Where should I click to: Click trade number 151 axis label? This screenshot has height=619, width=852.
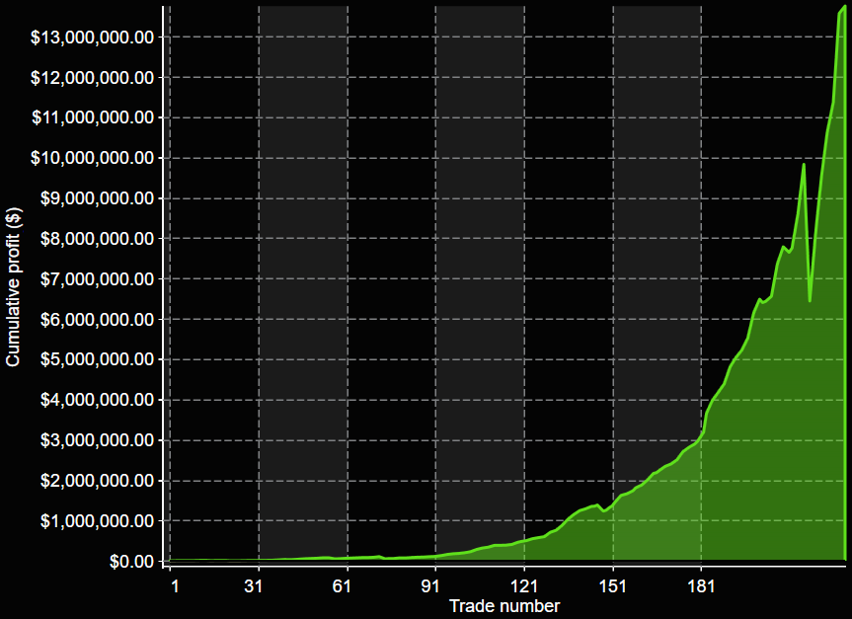point(612,586)
